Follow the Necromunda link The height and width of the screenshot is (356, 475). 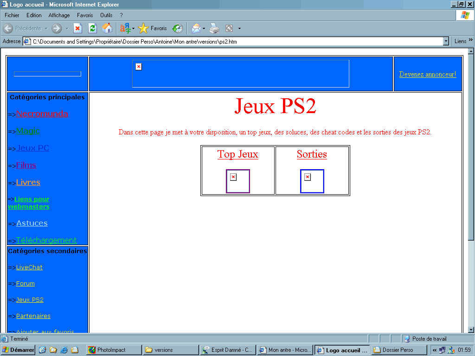pyautogui.click(x=42, y=114)
